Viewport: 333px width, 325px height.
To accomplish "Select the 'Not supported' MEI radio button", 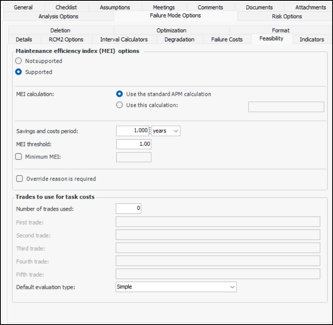I will click(18, 61).
